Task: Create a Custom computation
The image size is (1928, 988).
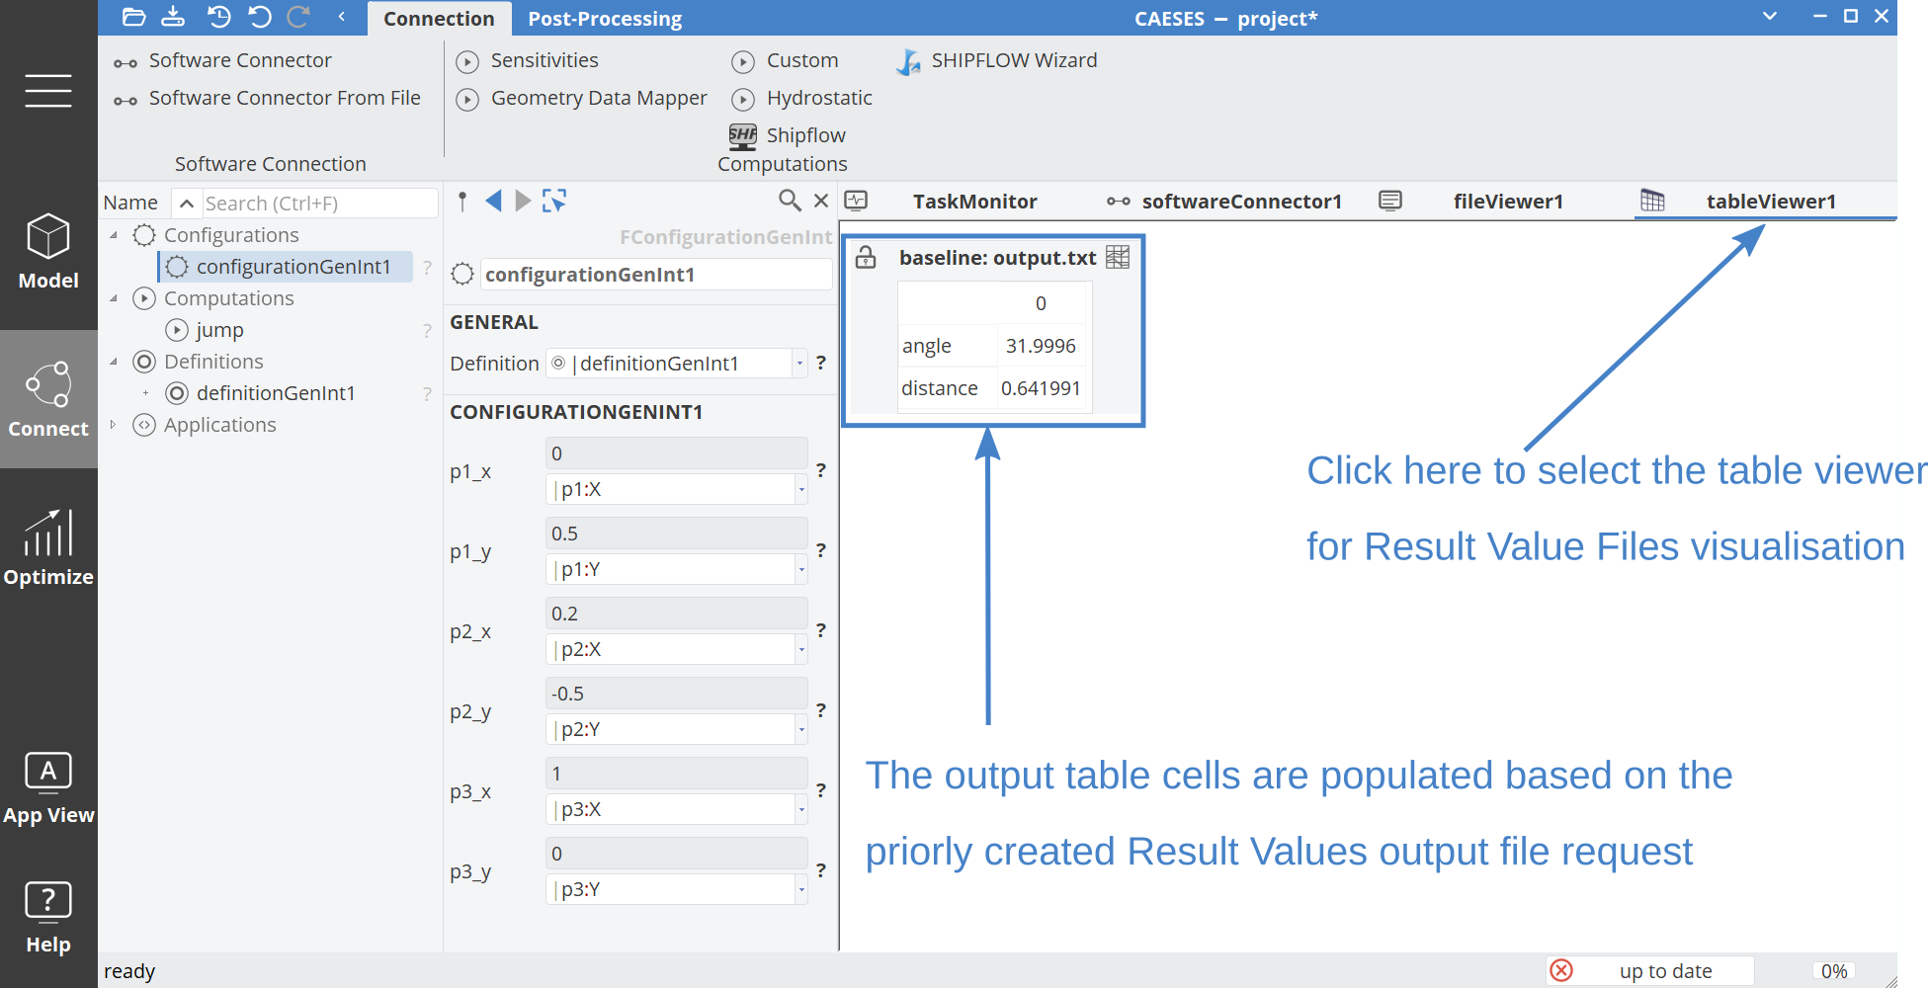Action: click(x=786, y=61)
